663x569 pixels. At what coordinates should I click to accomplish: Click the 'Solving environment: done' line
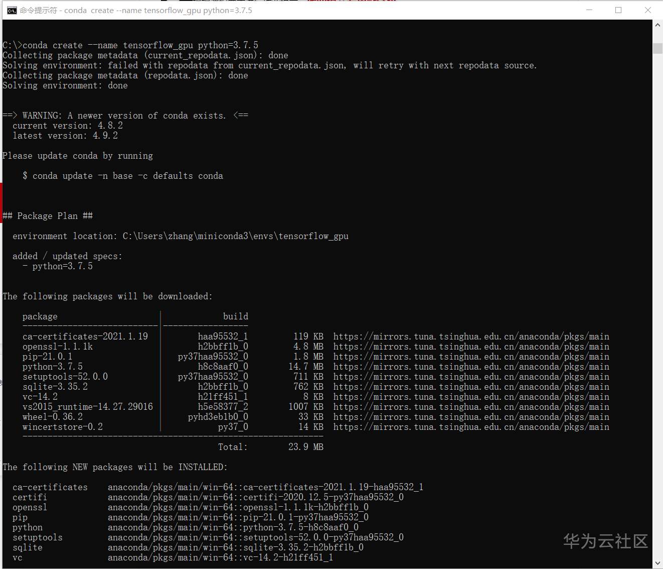65,85
